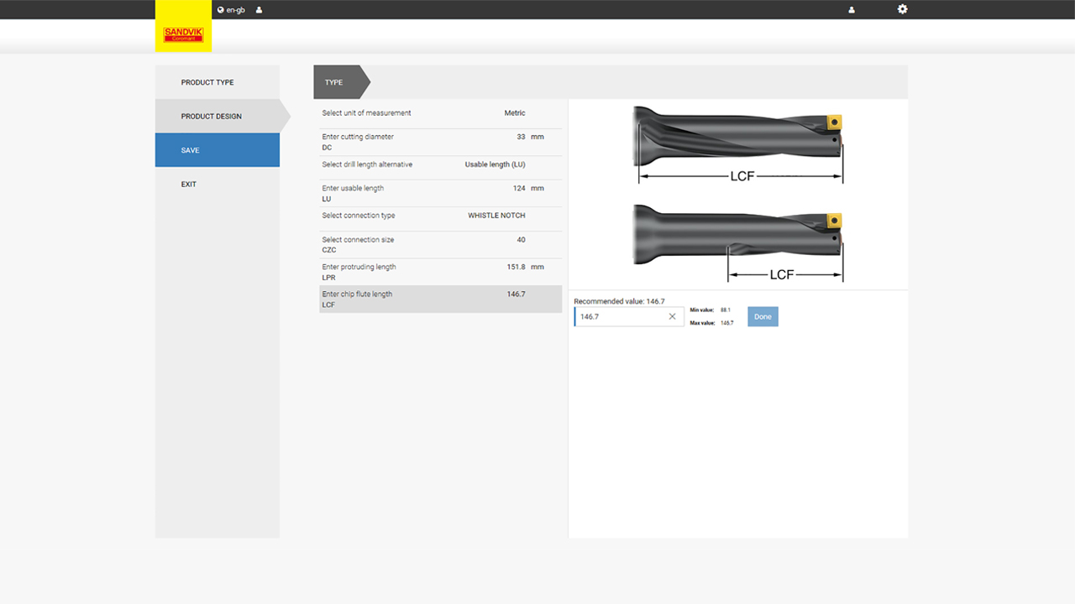
Task: Select the connection size CZC row
Action: click(x=440, y=244)
